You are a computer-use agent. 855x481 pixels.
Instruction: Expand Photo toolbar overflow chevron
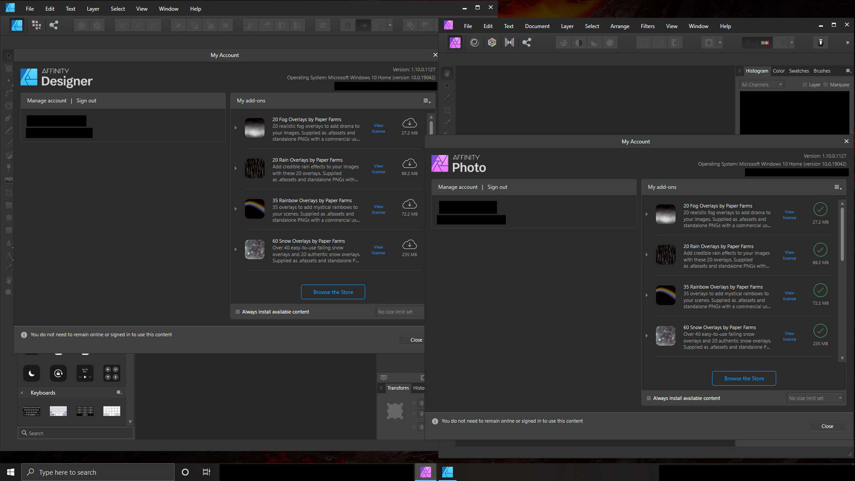click(x=847, y=43)
